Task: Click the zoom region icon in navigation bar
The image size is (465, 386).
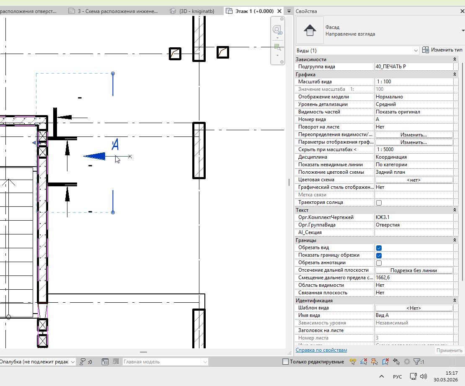Action: [x=277, y=47]
